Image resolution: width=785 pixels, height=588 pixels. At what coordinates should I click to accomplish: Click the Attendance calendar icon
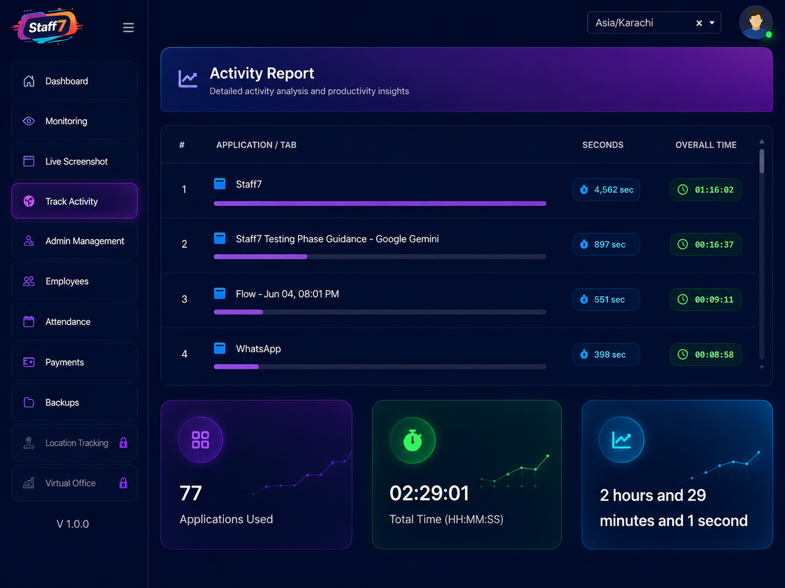(29, 322)
